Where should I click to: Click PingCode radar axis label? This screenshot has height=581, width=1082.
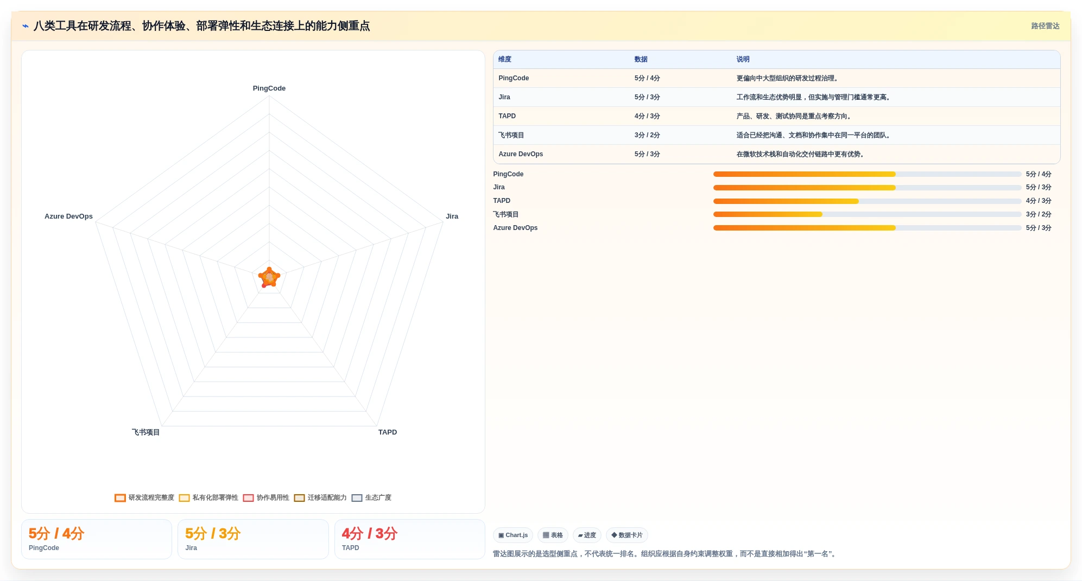[x=269, y=88]
